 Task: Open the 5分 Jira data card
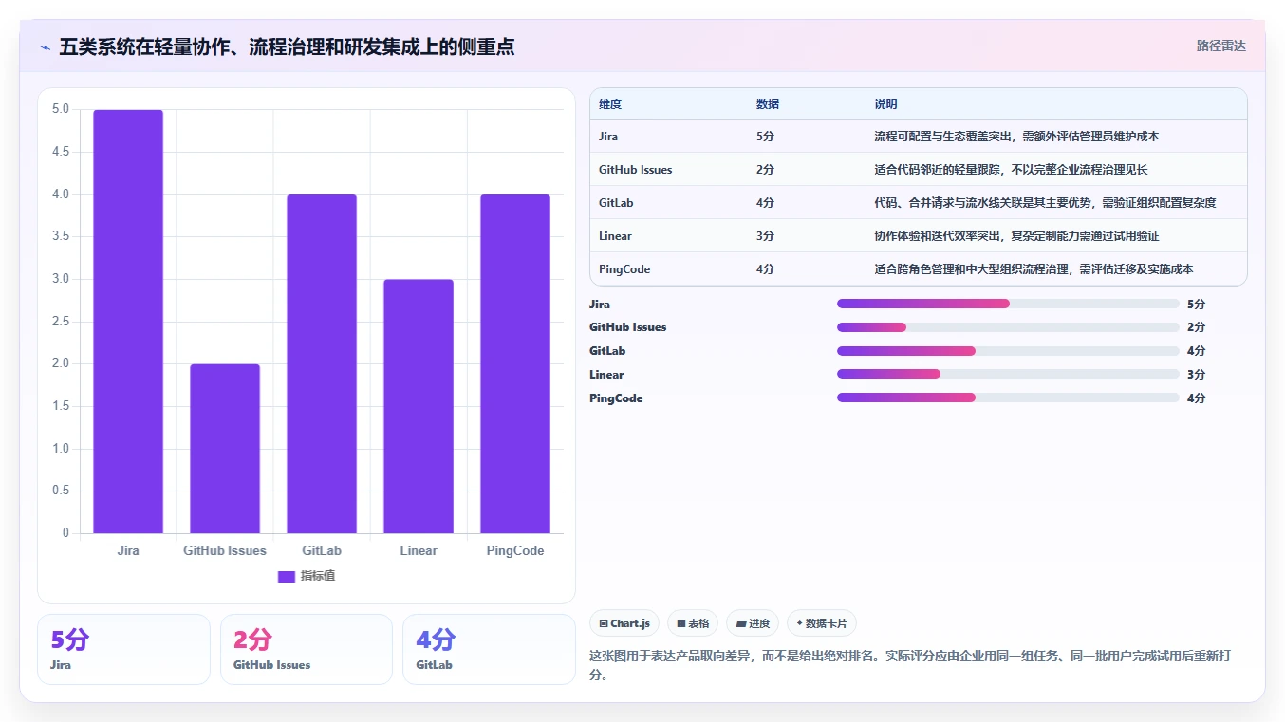pos(123,649)
